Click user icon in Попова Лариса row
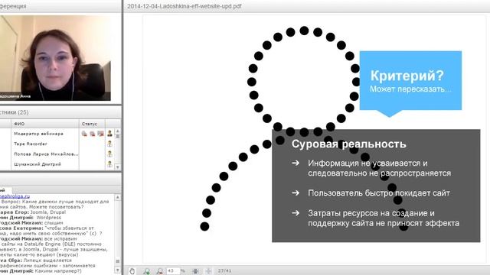Image resolution: width=490 pixels, height=275 pixels. click(x=109, y=154)
